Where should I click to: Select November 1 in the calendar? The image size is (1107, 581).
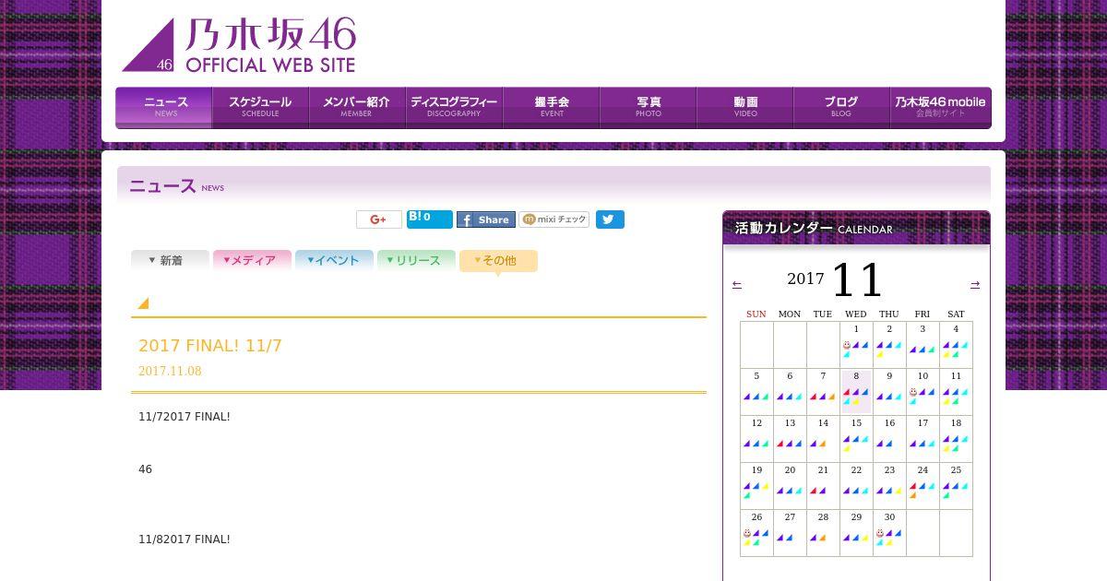[x=856, y=344]
